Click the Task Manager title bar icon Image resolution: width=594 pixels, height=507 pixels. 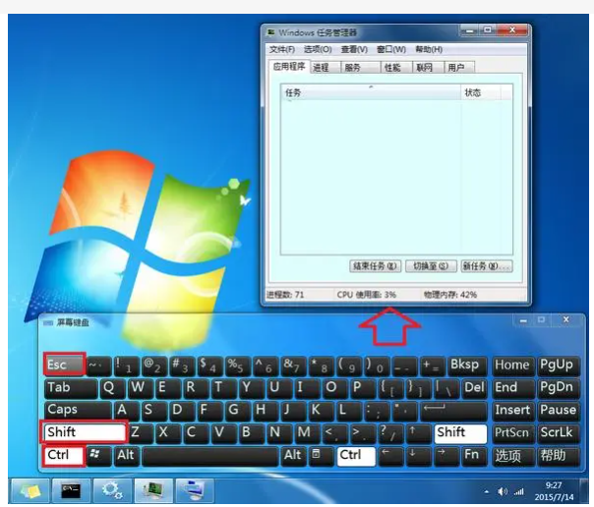tap(270, 32)
